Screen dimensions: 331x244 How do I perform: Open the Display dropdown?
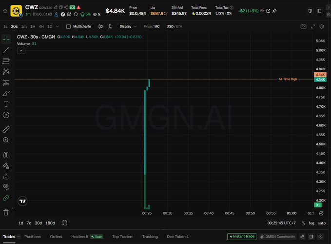pyautogui.click(x=128, y=26)
